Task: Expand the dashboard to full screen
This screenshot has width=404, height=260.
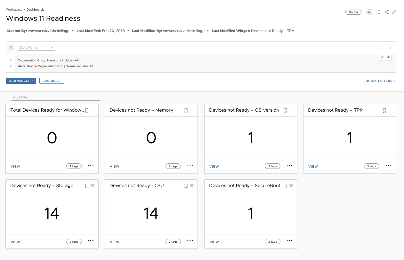Action: [394, 12]
